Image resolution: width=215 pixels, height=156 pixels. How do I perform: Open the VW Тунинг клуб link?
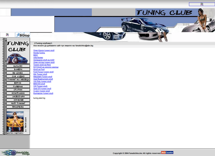point(41,86)
